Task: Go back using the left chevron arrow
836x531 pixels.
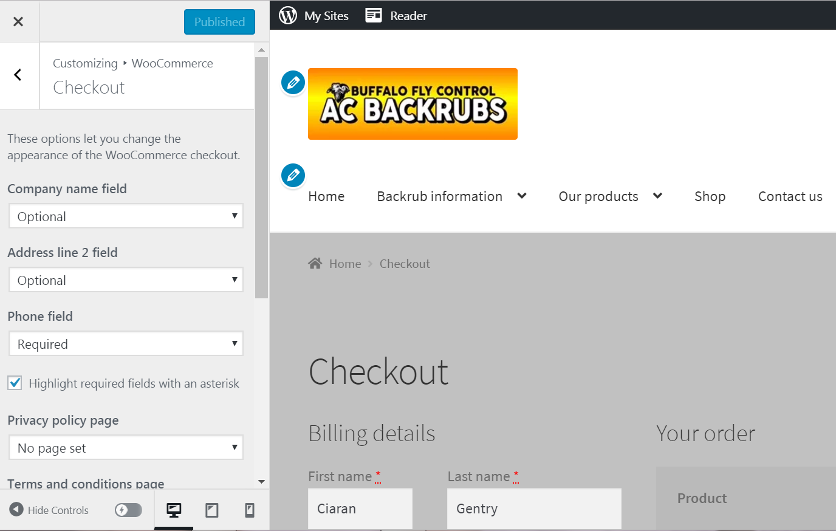Action: (18, 75)
